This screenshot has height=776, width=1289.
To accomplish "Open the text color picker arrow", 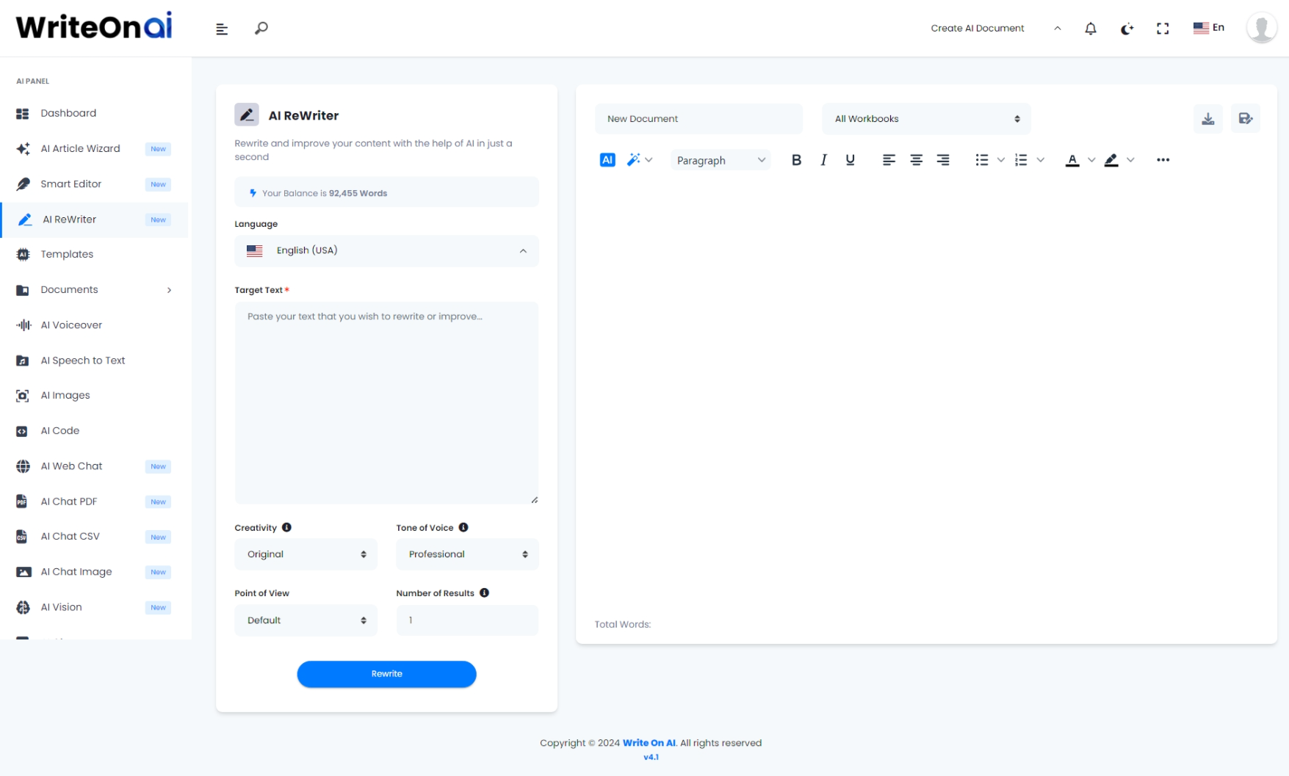I will pyautogui.click(x=1091, y=160).
